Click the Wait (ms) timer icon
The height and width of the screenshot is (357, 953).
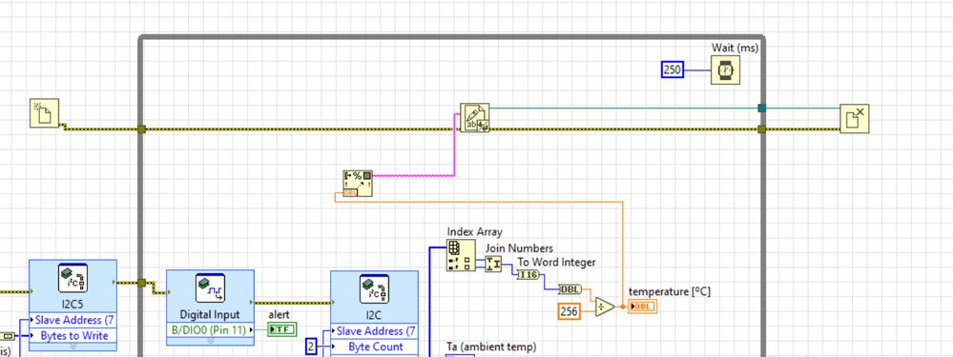726,69
